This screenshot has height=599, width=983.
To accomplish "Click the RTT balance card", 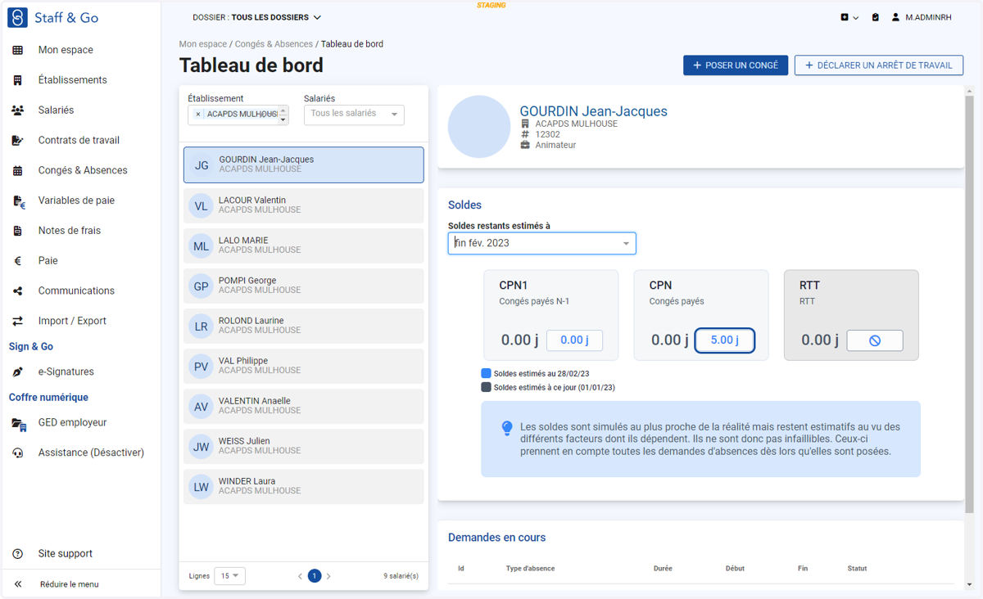I will coord(851,315).
